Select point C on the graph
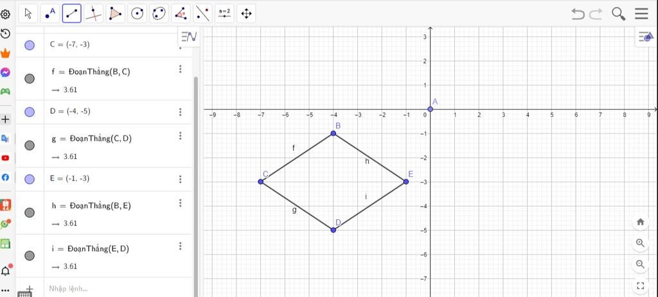 261,182
